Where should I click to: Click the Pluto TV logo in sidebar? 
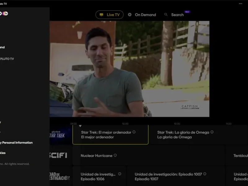[4, 13]
